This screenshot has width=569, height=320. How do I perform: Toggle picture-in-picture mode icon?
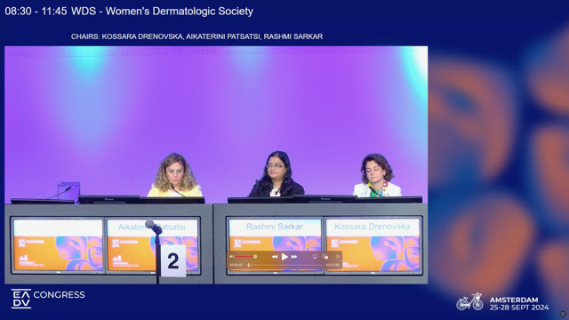pos(325,257)
